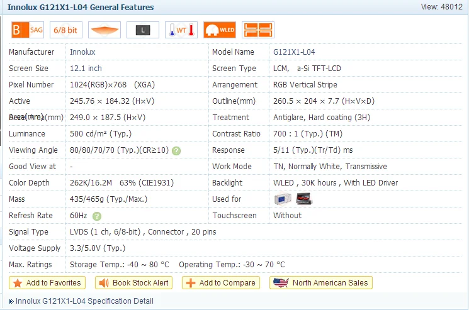This screenshot has height=310, width=469.
Task: Click the '435/465g (Typ./Max.)' mass value
Action: pos(108,199)
